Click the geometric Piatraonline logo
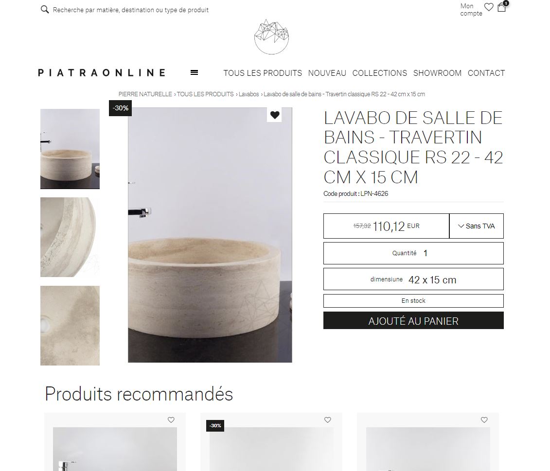Screen dimensions: 550x471 tap(271, 37)
